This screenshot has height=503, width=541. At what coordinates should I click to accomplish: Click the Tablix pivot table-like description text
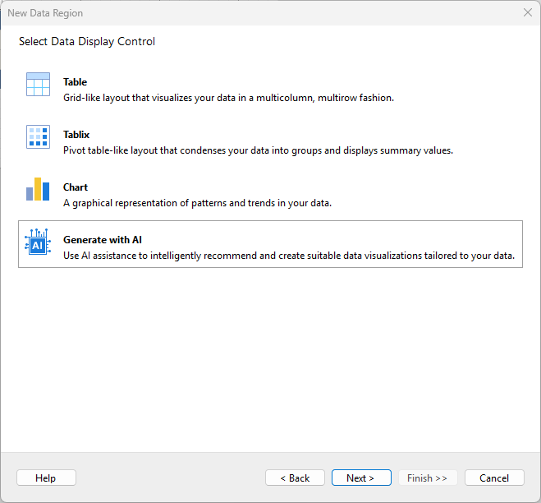click(x=258, y=150)
